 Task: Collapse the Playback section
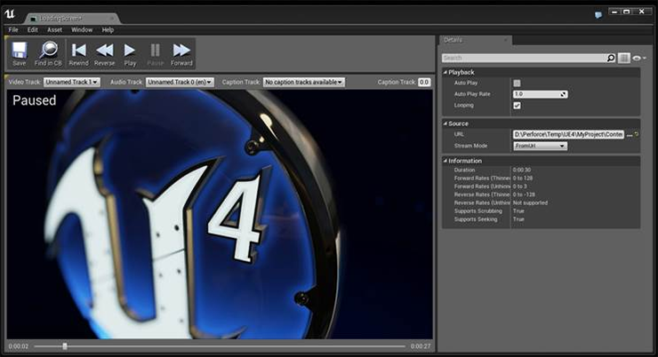445,72
